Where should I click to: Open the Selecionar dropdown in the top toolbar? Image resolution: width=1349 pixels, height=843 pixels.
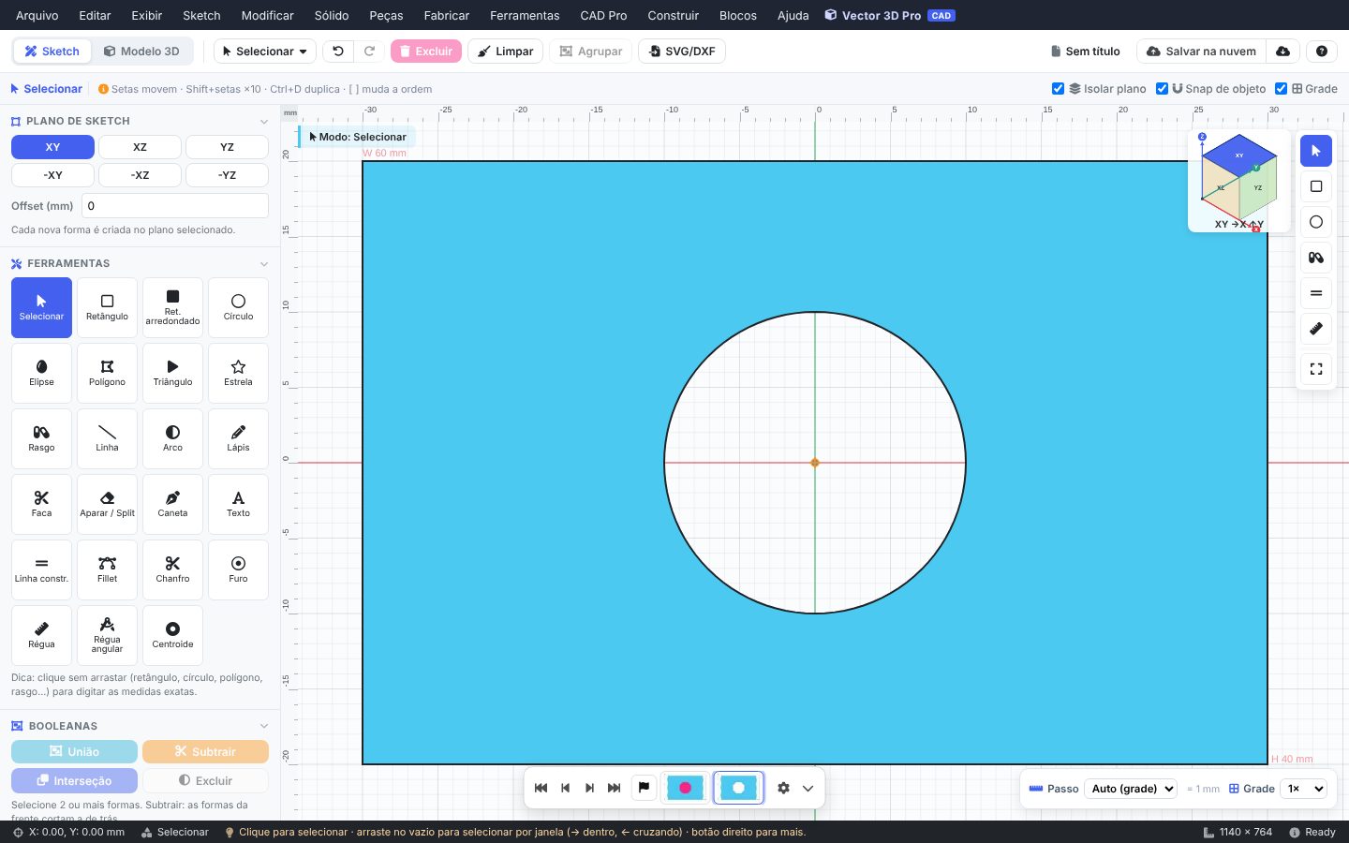(x=265, y=52)
